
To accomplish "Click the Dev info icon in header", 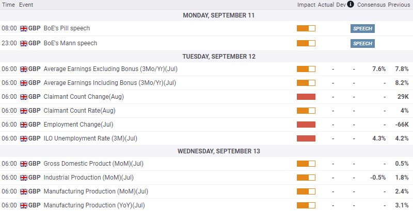I will 351,5.
